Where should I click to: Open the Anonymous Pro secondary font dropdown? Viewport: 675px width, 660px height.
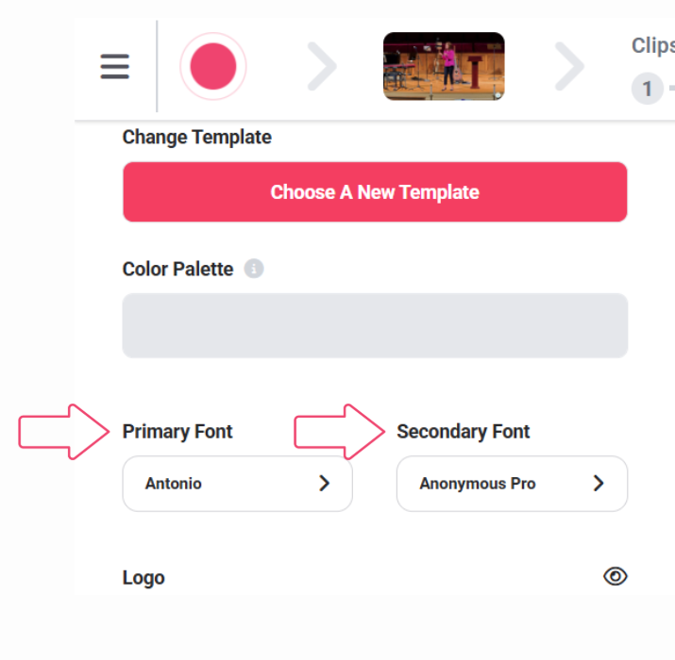tap(512, 484)
